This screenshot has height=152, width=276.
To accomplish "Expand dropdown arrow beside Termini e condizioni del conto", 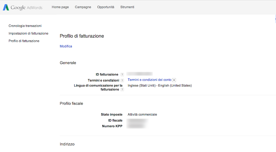I will click(x=174, y=80).
